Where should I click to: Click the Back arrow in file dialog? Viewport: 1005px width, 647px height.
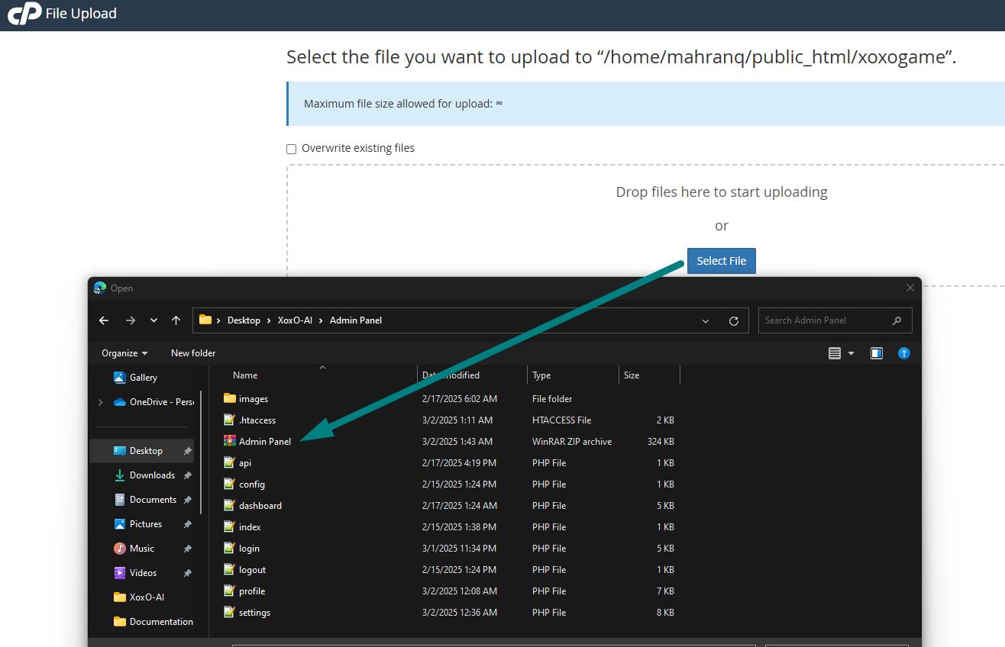coord(104,320)
